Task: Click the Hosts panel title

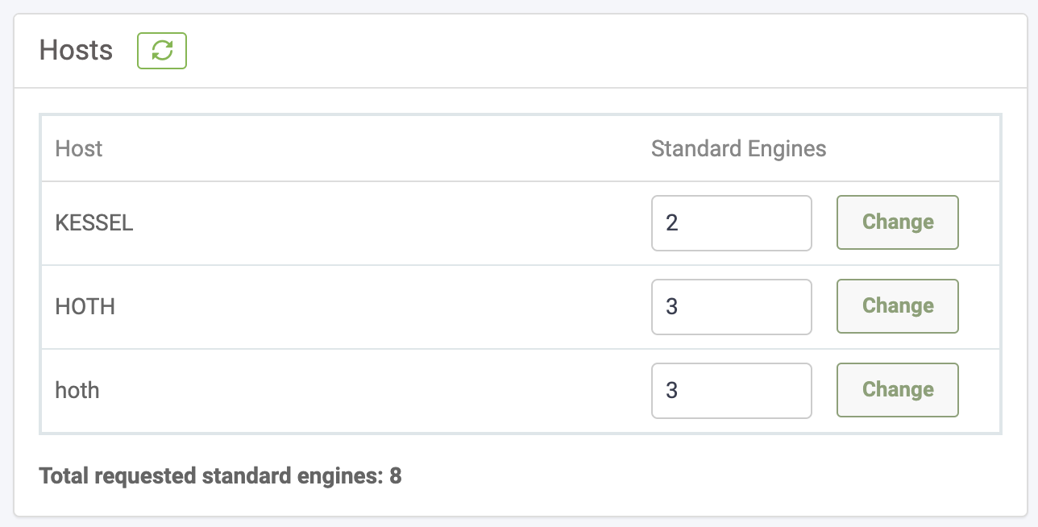Action: tap(76, 50)
